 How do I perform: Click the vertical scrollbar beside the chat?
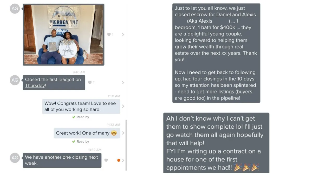pos(126,145)
